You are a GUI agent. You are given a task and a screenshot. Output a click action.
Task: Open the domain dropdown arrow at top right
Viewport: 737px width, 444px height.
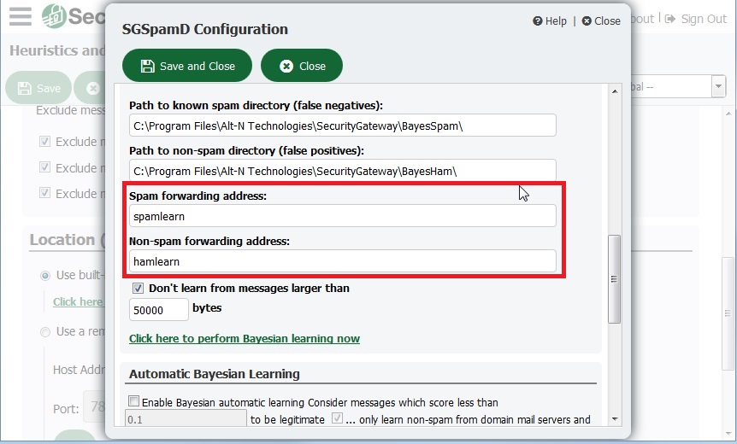(718, 87)
